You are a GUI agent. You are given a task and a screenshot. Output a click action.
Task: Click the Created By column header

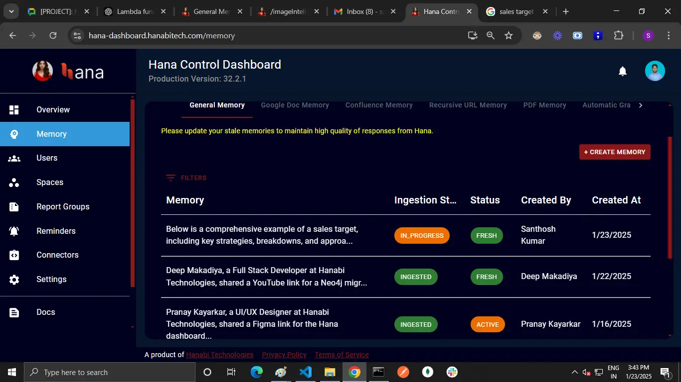point(546,200)
